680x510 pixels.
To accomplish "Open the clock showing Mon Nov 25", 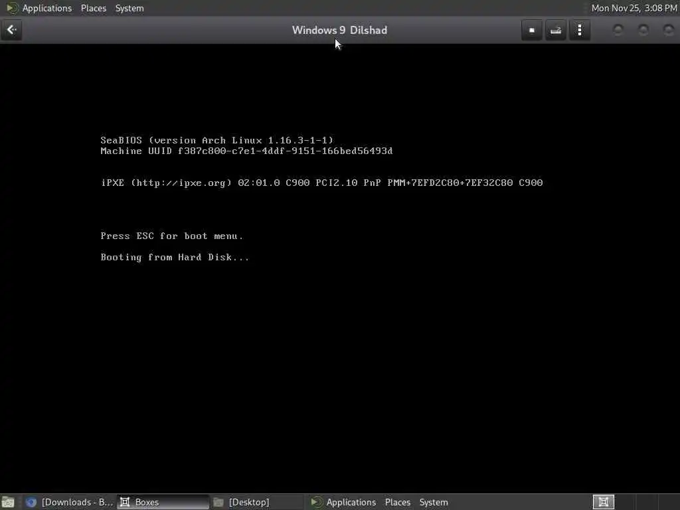I will [x=634, y=8].
